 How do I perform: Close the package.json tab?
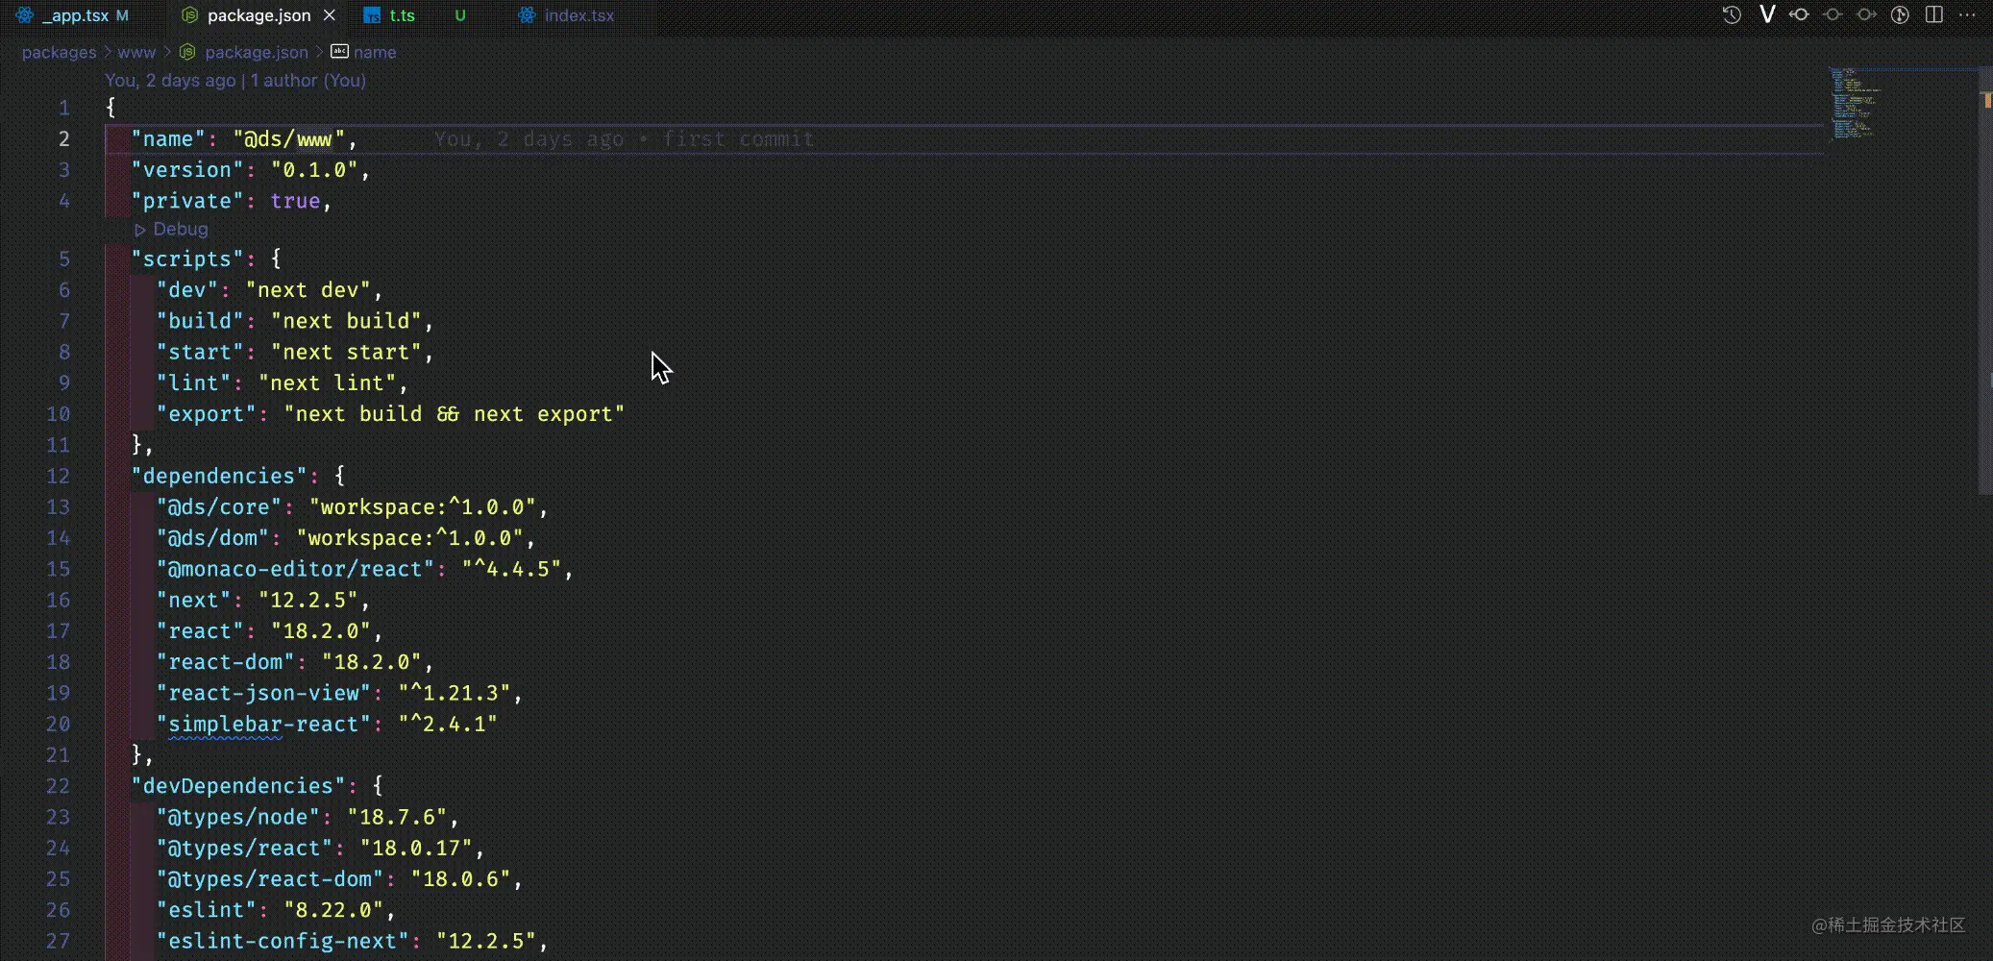point(330,15)
